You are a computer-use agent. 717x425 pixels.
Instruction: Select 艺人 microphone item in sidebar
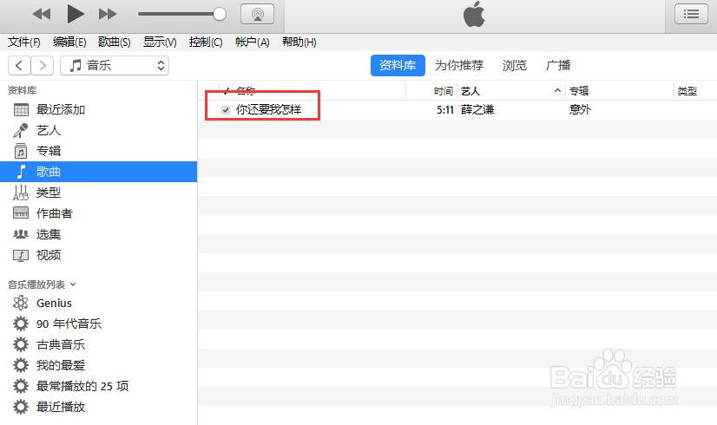[98, 131]
